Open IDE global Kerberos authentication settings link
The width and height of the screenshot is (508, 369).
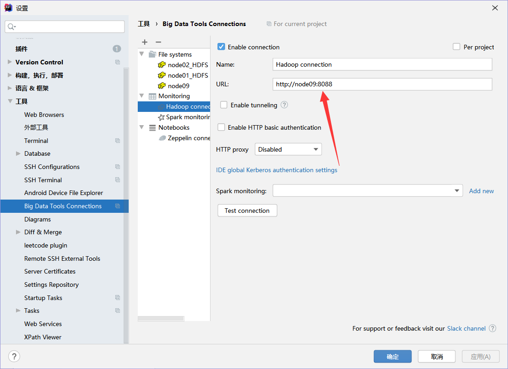coord(277,170)
